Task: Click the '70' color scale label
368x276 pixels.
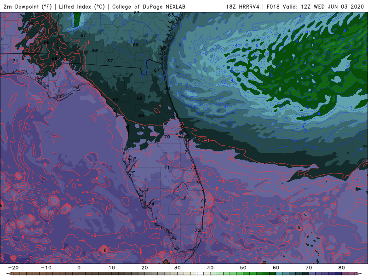Action: pyautogui.click(x=309, y=268)
